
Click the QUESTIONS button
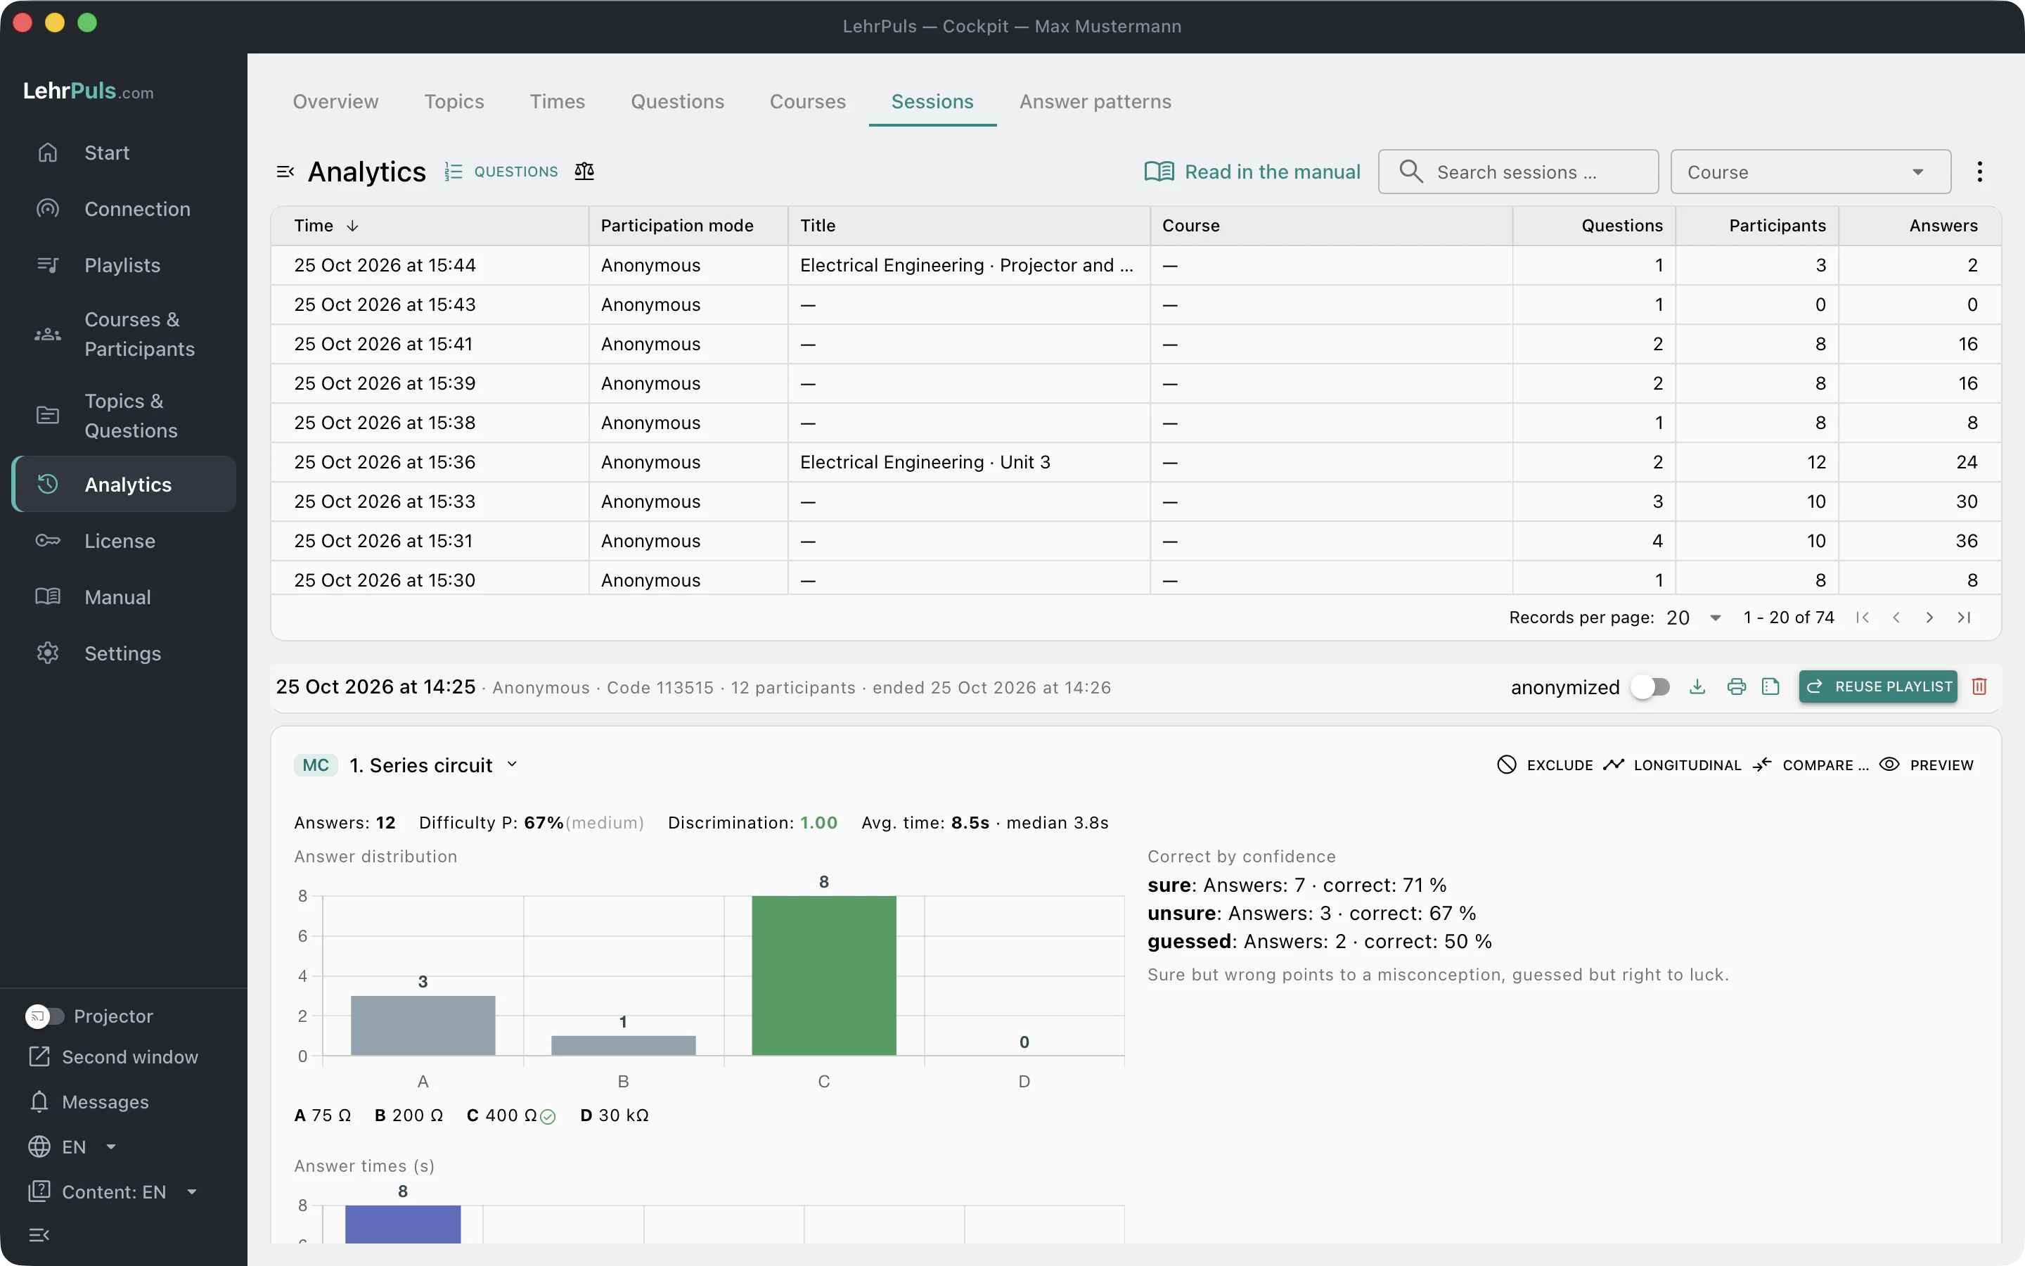point(501,172)
